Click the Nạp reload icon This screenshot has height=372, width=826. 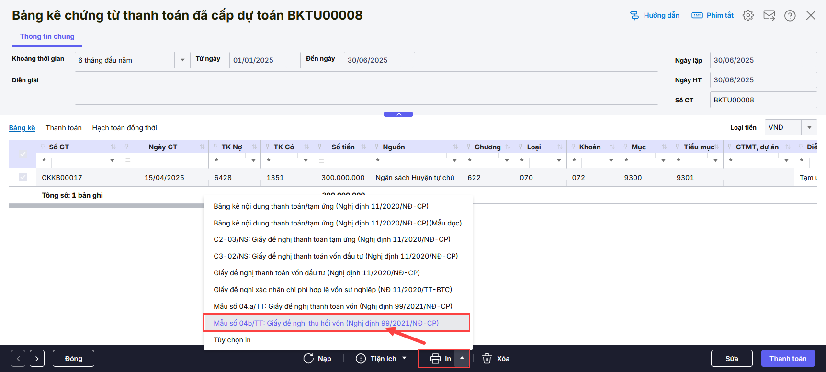point(308,359)
